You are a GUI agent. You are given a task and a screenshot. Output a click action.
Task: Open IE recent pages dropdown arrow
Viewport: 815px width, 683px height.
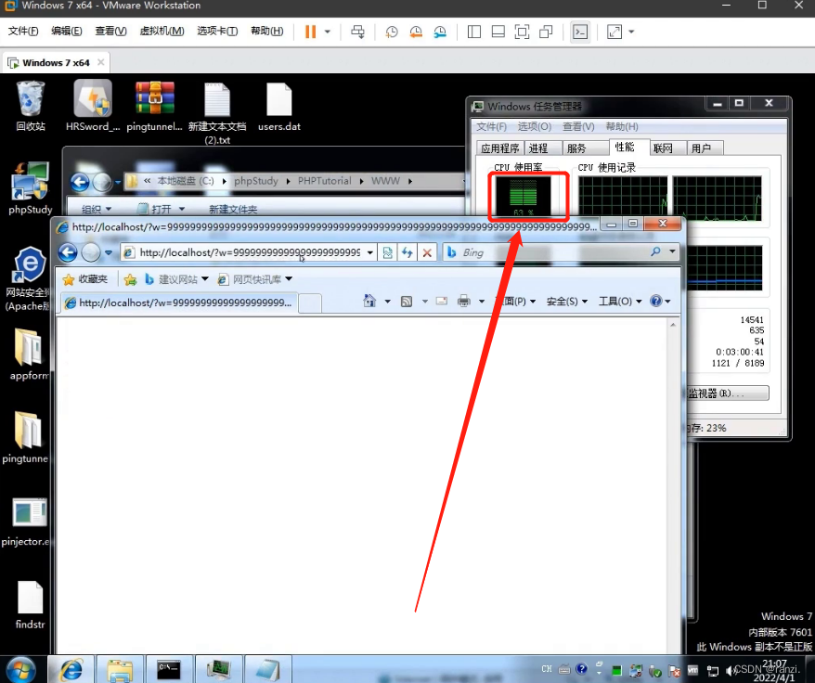click(x=109, y=252)
